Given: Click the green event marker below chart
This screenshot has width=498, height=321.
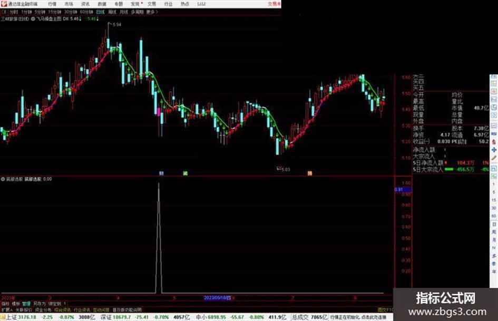Looking at the screenshot, I should (185, 173).
